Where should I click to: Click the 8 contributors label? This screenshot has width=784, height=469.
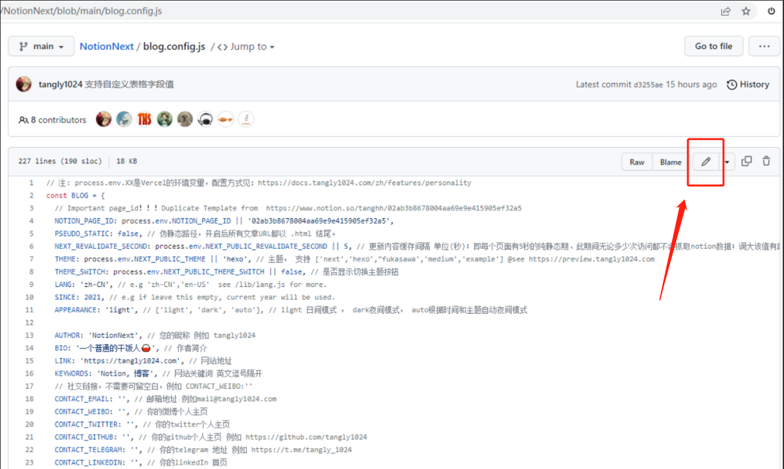click(x=52, y=120)
